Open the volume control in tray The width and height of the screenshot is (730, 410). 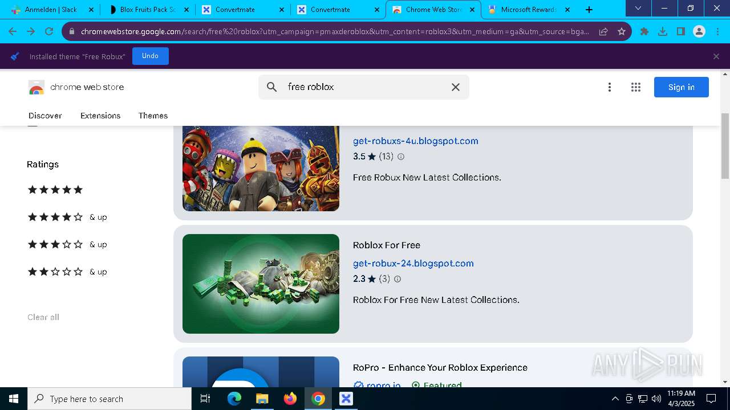click(656, 399)
